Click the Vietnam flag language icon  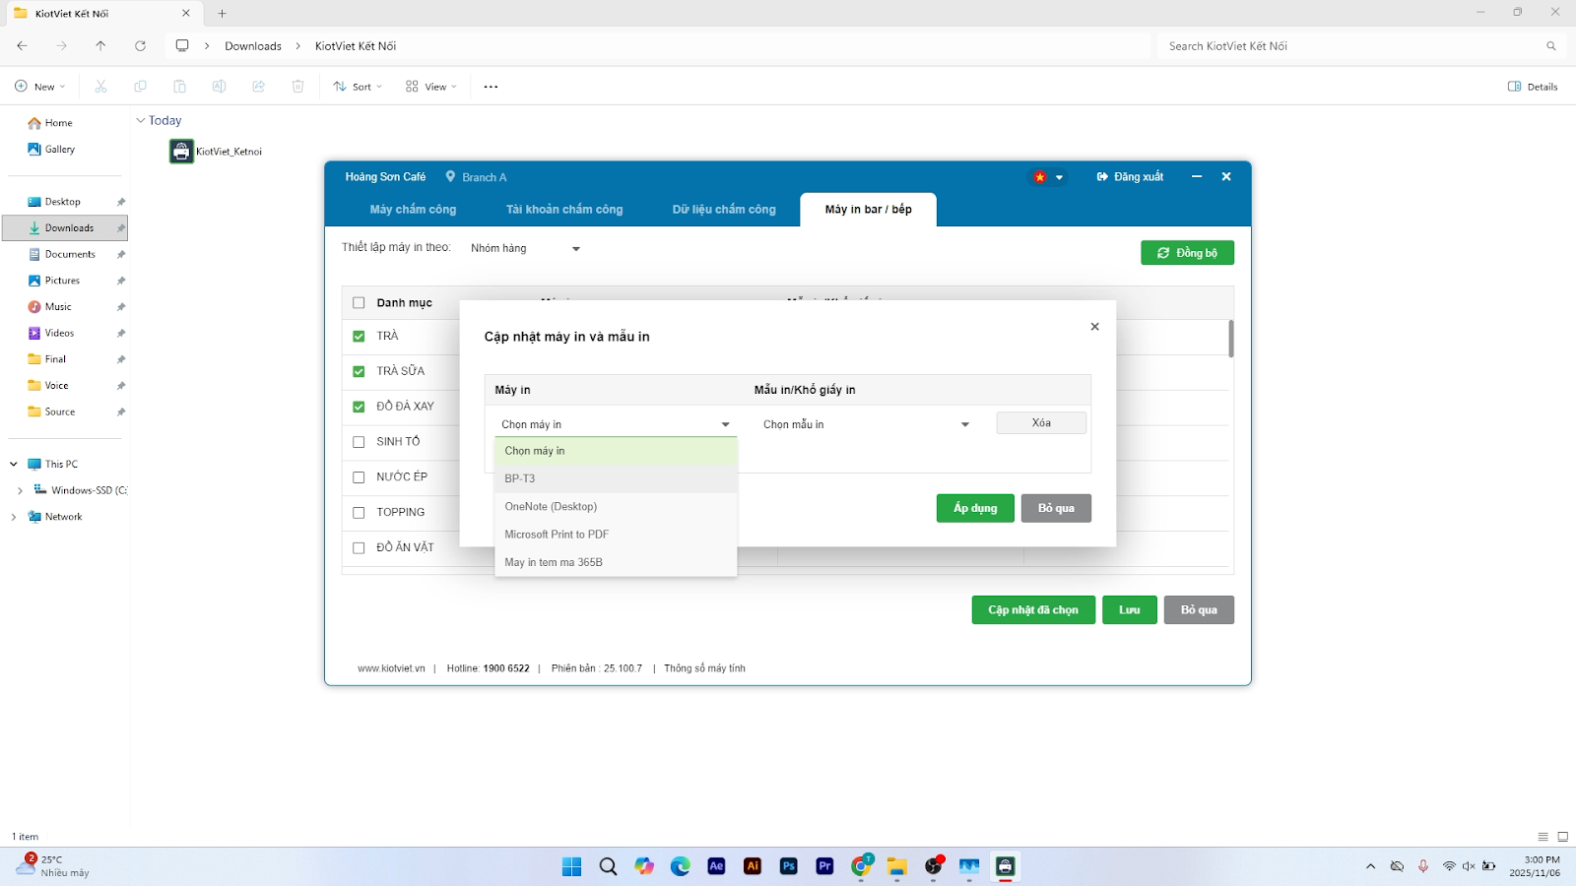pyautogui.click(x=1039, y=177)
